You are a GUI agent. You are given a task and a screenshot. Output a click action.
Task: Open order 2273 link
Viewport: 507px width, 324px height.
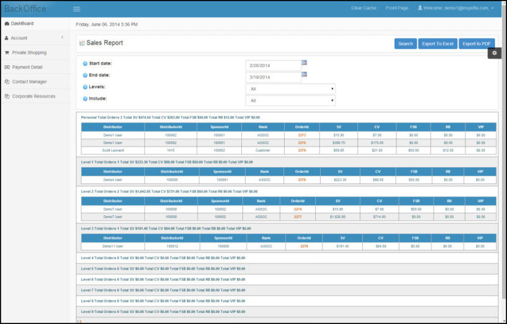click(302, 135)
